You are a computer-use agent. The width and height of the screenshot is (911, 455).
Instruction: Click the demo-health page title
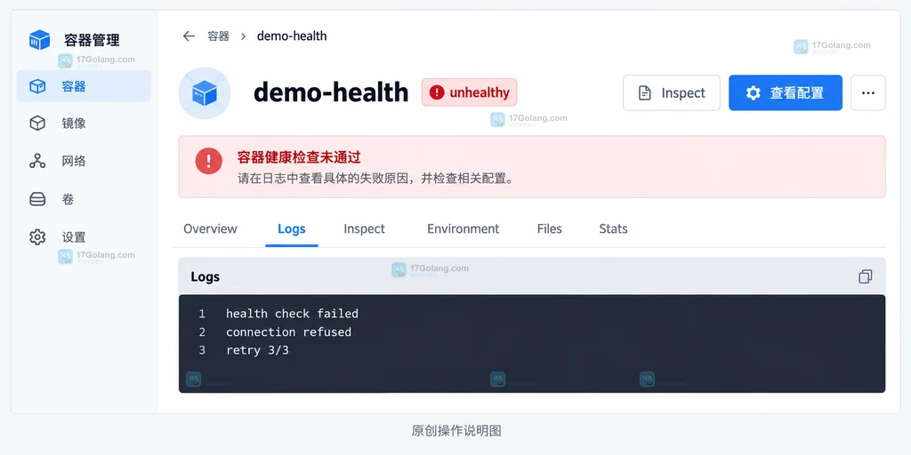tap(331, 92)
